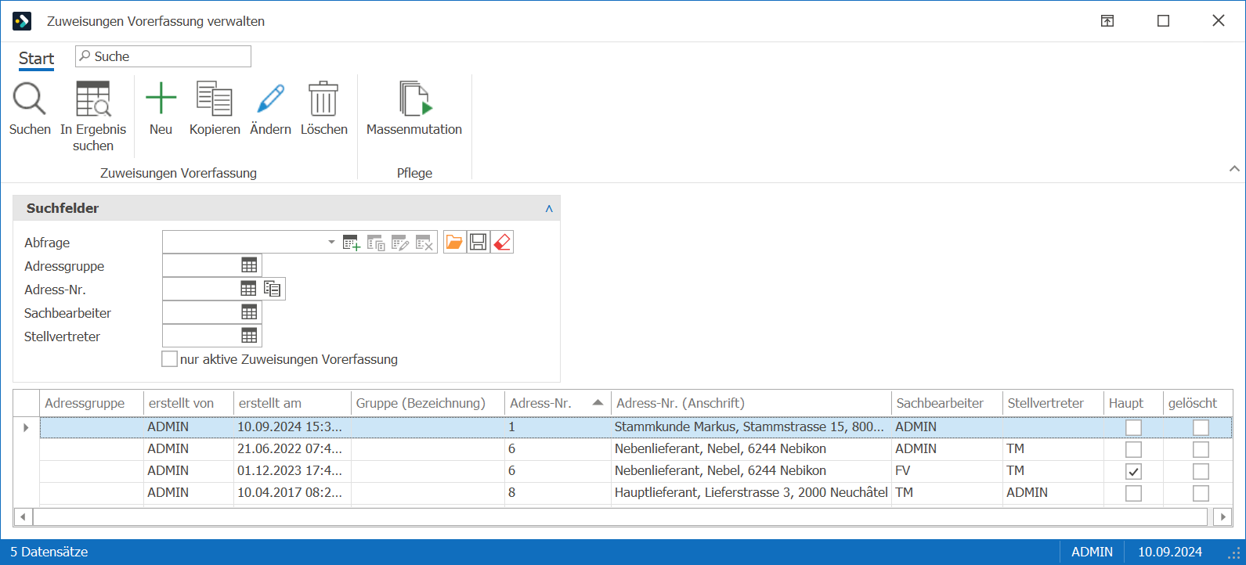Click the horizontal scrollbar right arrow

1222,516
